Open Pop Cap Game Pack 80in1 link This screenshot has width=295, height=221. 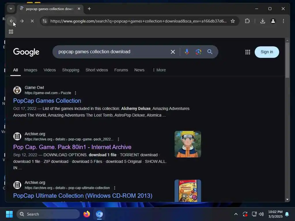[x=72, y=147]
